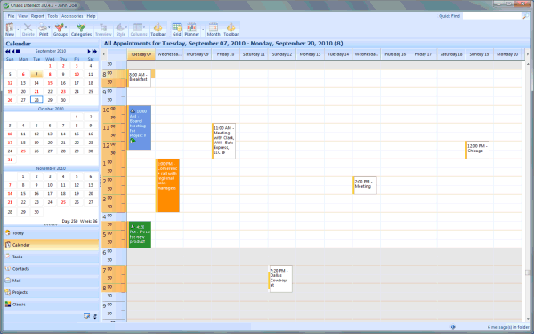
Task: Click the Quick Find search icon
Action: tap(525, 16)
